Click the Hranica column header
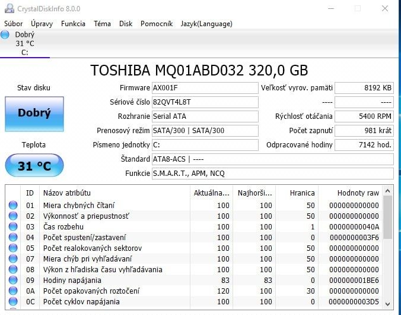Image resolution: width=401 pixels, height=315 pixels. pos(297,193)
